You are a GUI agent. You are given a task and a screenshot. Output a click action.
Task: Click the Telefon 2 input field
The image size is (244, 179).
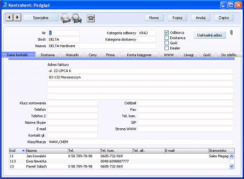pyautogui.click(x=72, y=116)
